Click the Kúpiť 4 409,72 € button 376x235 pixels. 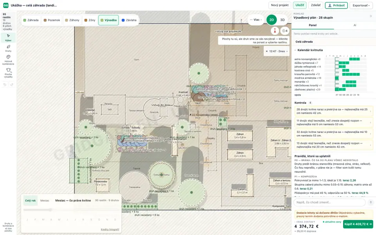[358, 224]
